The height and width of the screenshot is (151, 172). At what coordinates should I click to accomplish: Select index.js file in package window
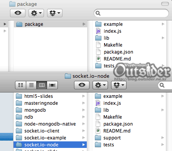(130, 31)
